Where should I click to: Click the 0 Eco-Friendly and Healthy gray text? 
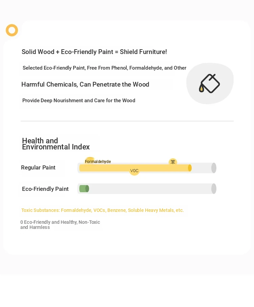(60, 224)
